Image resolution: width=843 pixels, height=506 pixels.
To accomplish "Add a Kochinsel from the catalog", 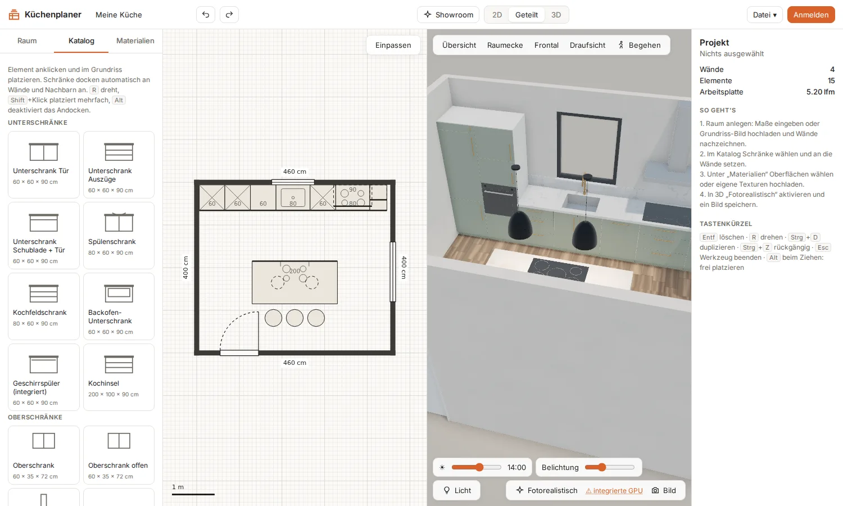I will tap(119, 377).
